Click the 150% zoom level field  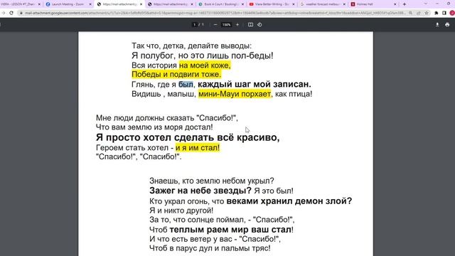click(226, 25)
